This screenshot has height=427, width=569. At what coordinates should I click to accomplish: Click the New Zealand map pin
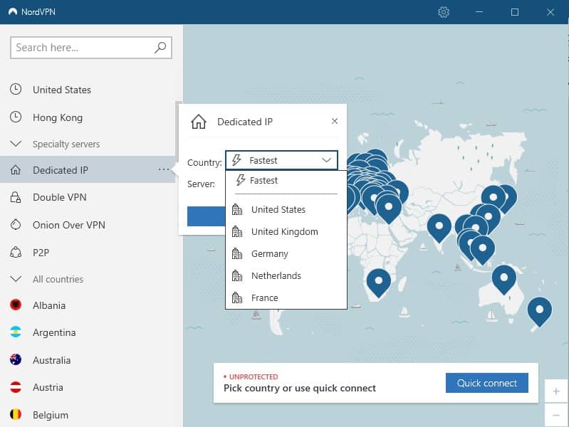(540, 312)
